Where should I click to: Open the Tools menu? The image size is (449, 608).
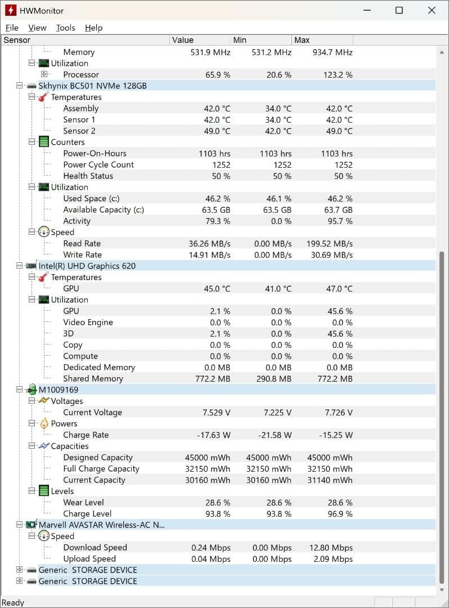(x=65, y=28)
